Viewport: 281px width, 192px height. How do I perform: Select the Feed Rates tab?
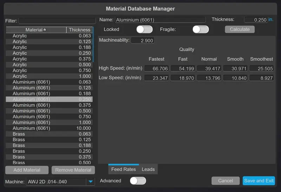click(123, 169)
